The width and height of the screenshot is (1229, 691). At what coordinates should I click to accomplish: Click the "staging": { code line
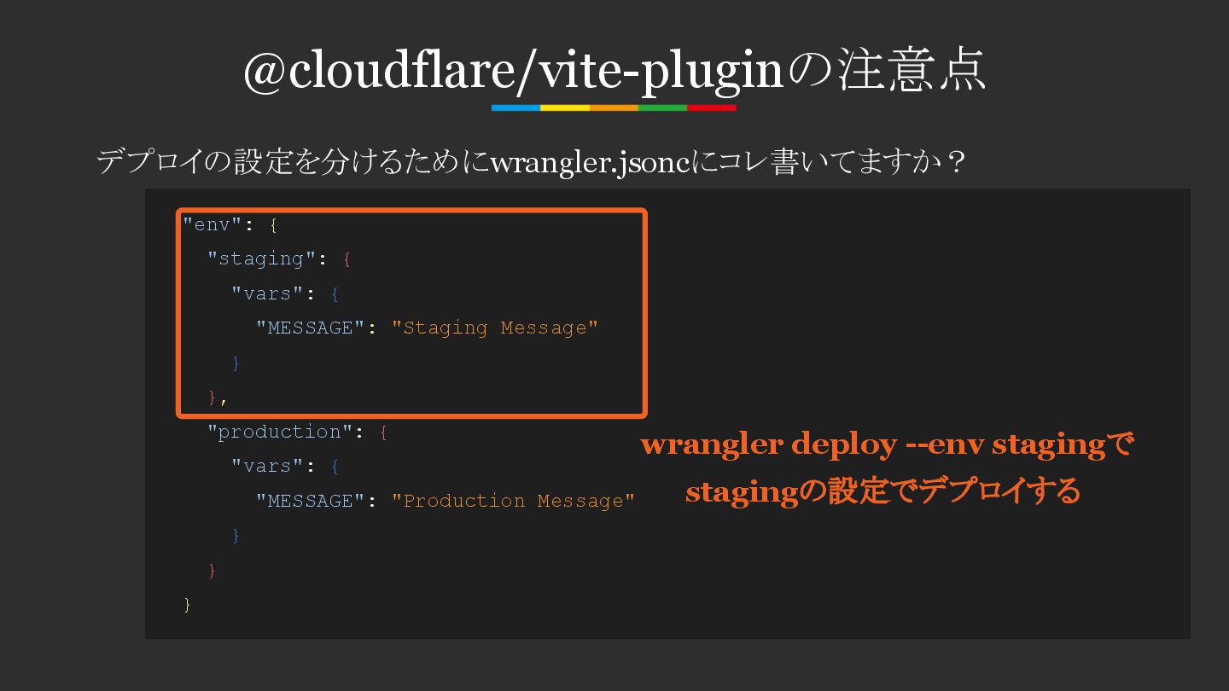279,259
